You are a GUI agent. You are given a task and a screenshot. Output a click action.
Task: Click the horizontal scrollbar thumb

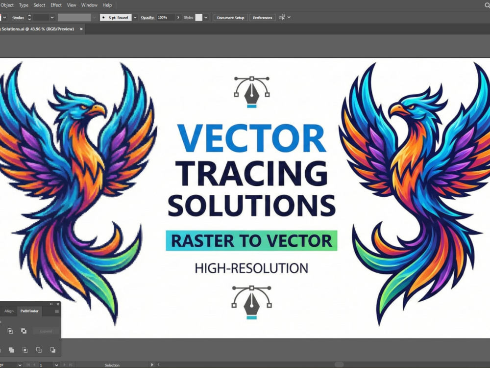[x=339, y=365]
